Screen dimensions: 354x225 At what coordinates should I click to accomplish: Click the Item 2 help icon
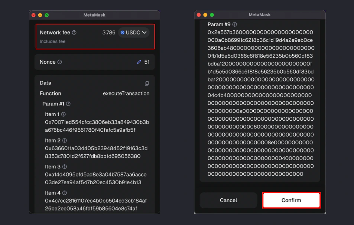65,140
